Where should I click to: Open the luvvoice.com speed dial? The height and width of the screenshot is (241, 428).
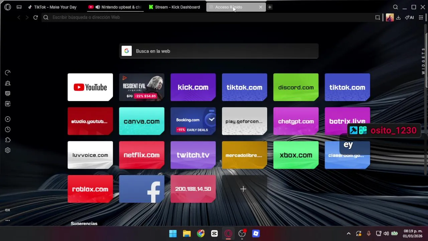pos(90,155)
